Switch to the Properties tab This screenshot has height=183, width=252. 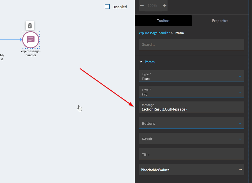click(220, 20)
